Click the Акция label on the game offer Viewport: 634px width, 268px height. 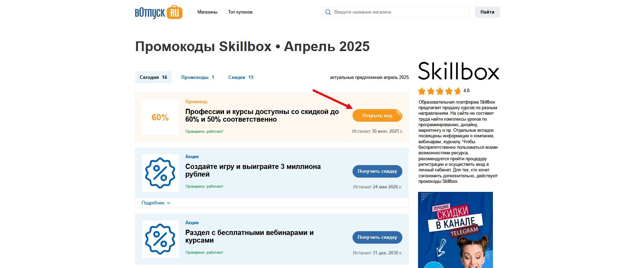point(192,157)
